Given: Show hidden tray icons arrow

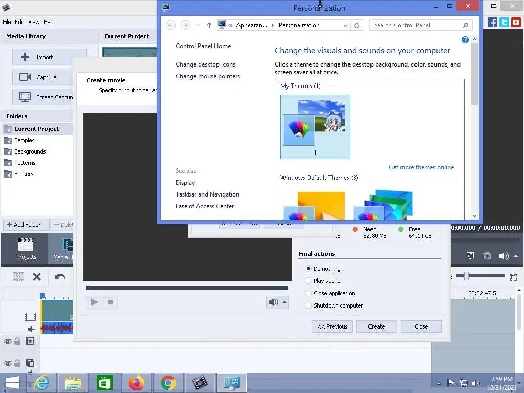Looking at the screenshot, I should point(439,383).
